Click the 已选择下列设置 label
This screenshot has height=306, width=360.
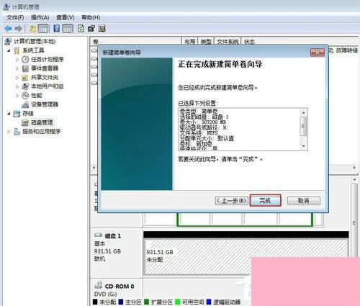(198, 103)
